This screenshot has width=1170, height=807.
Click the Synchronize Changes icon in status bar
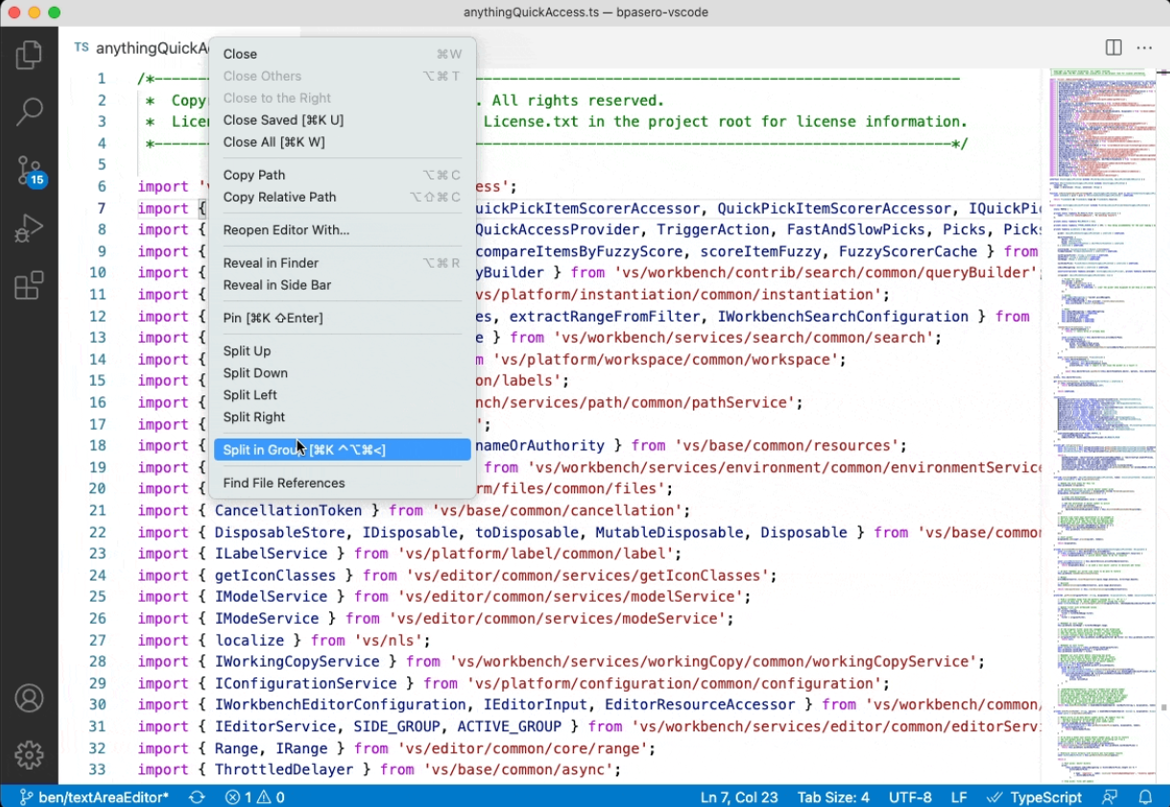coord(197,796)
